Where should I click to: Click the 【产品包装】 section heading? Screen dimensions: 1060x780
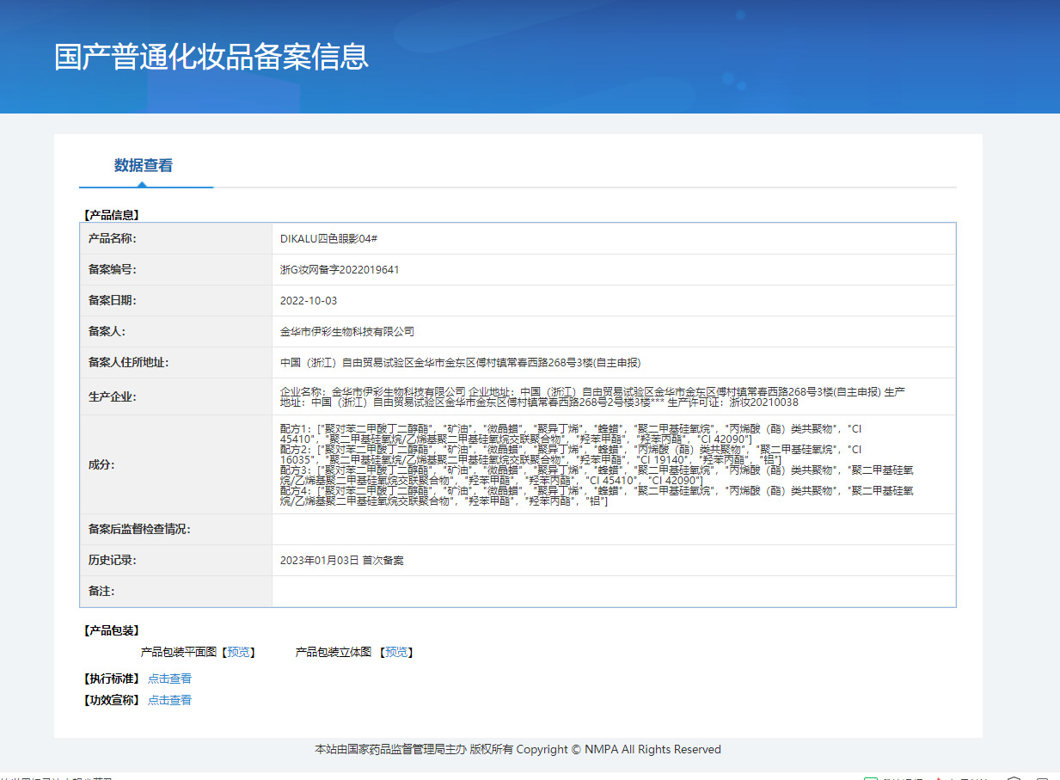[x=111, y=630]
